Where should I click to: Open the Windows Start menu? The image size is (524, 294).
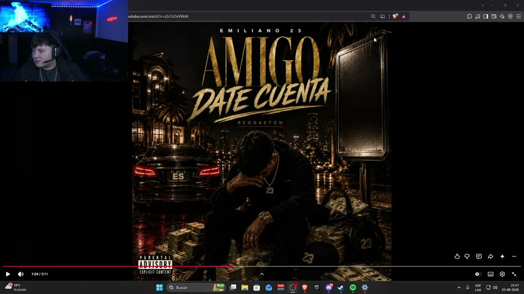[160, 287]
